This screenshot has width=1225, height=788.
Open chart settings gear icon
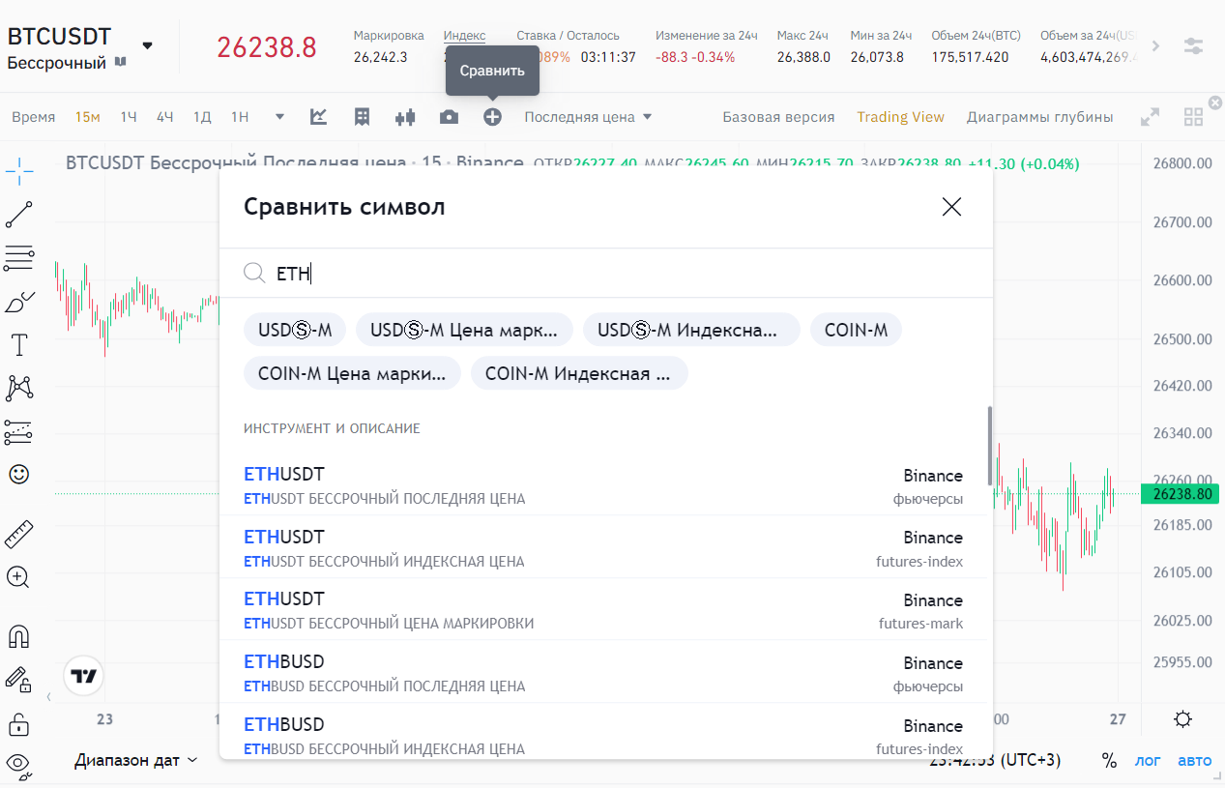coord(1182,719)
